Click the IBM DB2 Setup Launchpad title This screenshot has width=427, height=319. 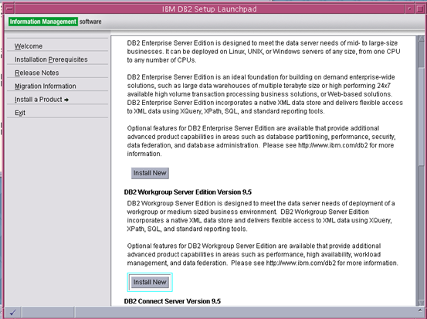(209, 9)
